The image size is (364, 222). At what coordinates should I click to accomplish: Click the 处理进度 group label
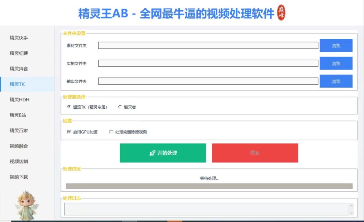(x=72, y=169)
